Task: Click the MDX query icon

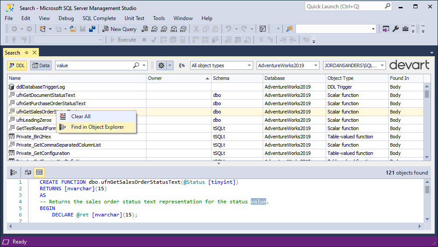Action: point(154,29)
